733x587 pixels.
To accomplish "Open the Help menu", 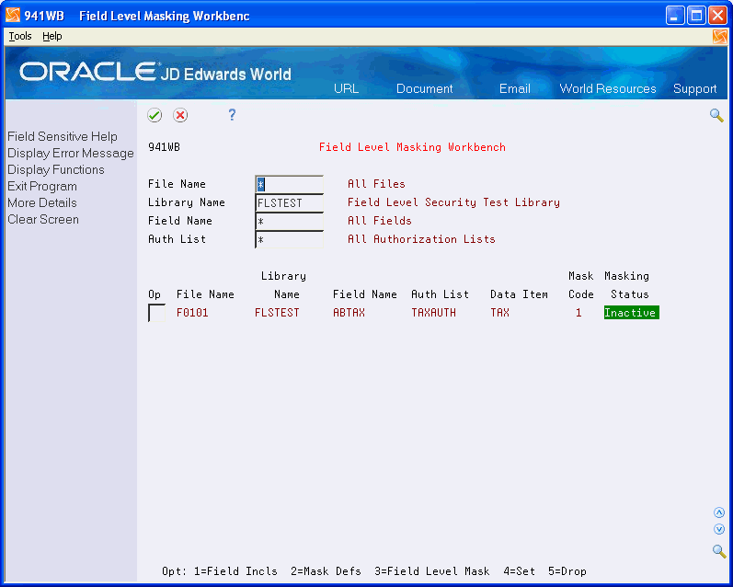I will [x=52, y=36].
